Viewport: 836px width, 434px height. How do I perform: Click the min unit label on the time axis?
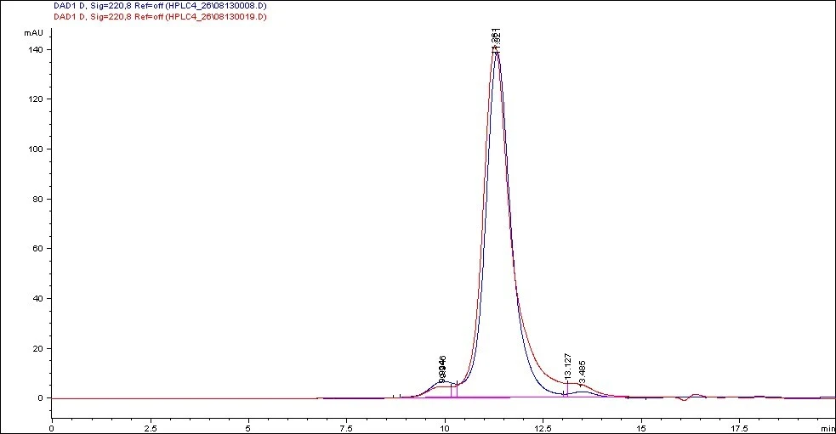[x=828, y=428]
